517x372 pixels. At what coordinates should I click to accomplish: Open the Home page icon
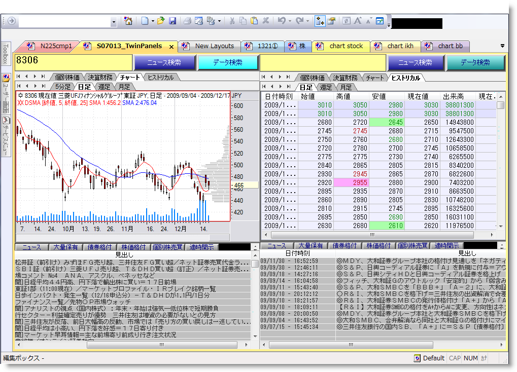pyautogui.click(x=128, y=21)
